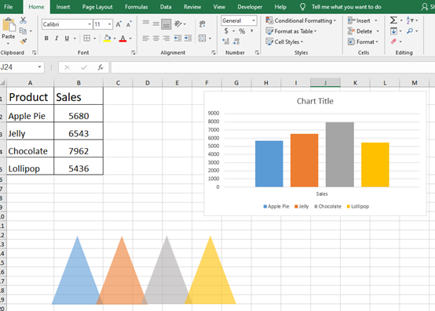Click the Copy icon
Viewport: 435px width, 311px height.
[23, 31]
